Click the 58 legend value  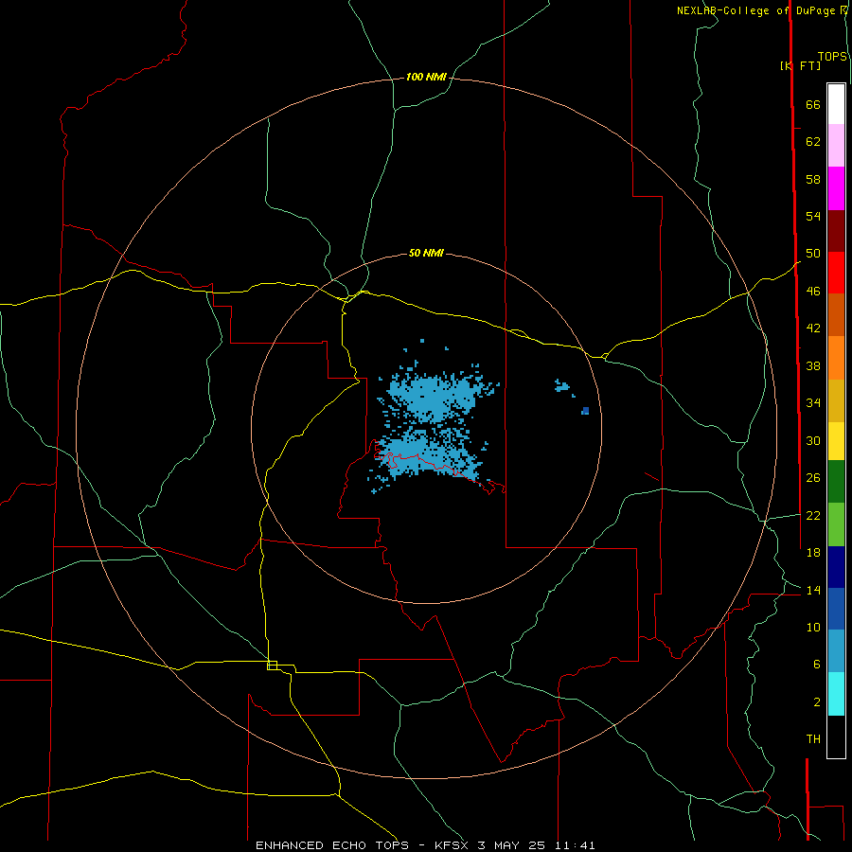click(x=813, y=179)
